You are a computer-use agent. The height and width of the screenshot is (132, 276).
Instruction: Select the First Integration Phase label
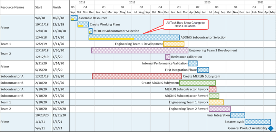[x=181, y=70]
